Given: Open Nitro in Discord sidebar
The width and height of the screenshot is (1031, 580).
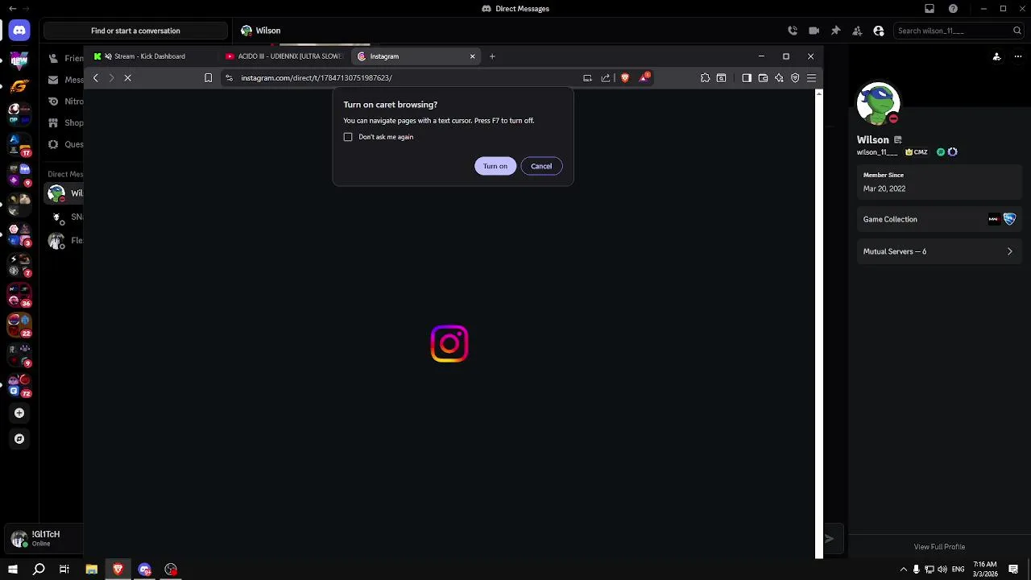Looking at the screenshot, I should pos(65,101).
